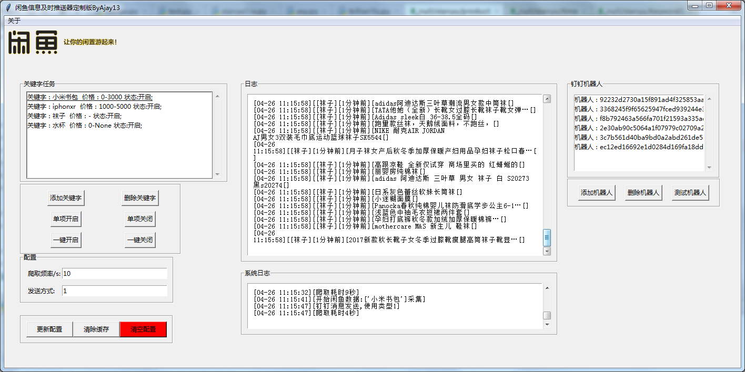Image resolution: width=745 pixels, height=372 pixels.
Task: Click the 系统日志 scrollbar thumb
Action: coord(547,316)
